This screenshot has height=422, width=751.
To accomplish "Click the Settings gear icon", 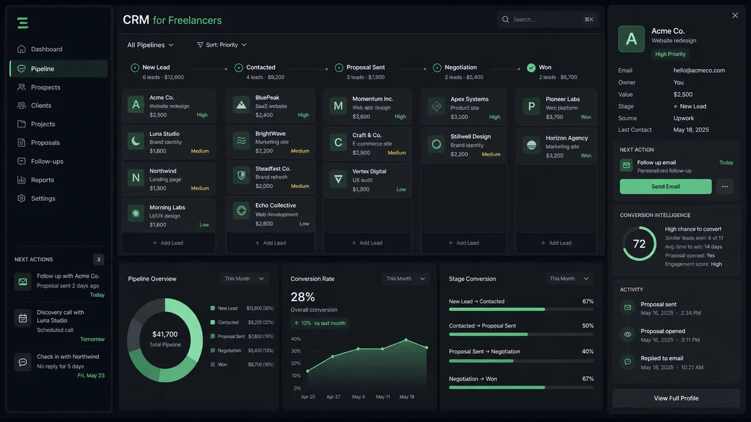I will [x=22, y=198].
